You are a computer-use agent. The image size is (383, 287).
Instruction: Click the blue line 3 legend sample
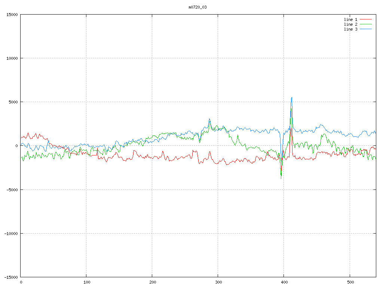pyautogui.click(x=366, y=29)
